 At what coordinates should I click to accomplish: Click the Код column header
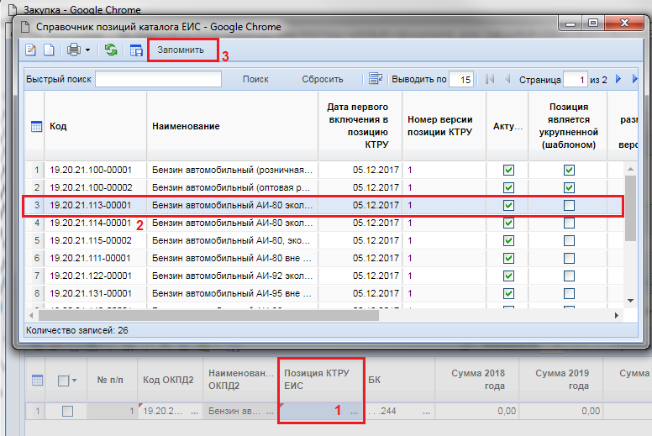(58, 126)
